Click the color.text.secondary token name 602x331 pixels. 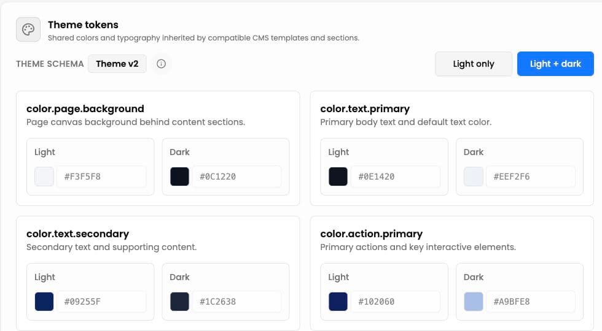click(x=77, y=234)
